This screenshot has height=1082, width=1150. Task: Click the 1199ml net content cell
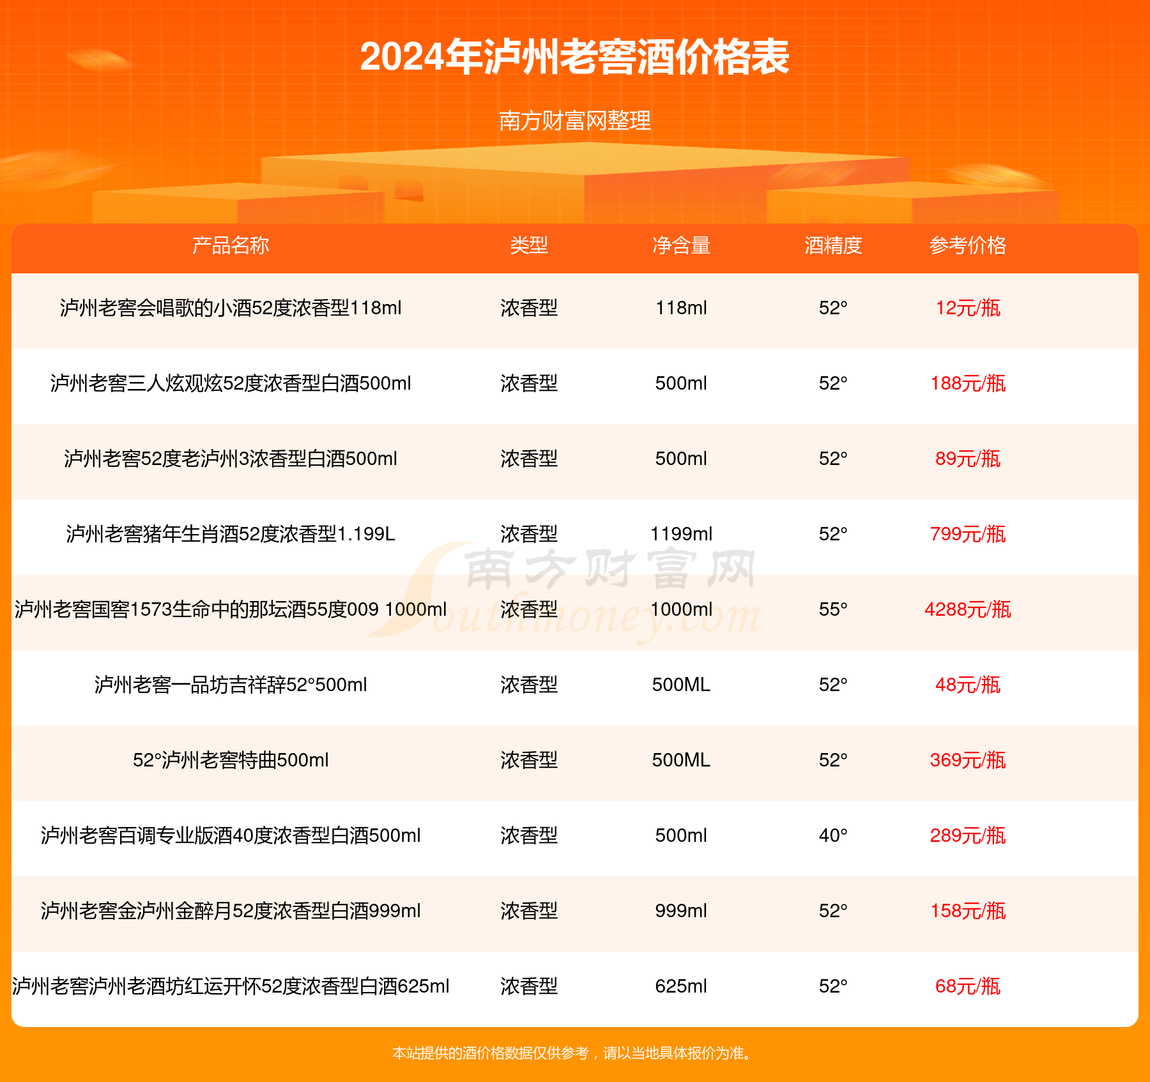(x=681, y=534)
